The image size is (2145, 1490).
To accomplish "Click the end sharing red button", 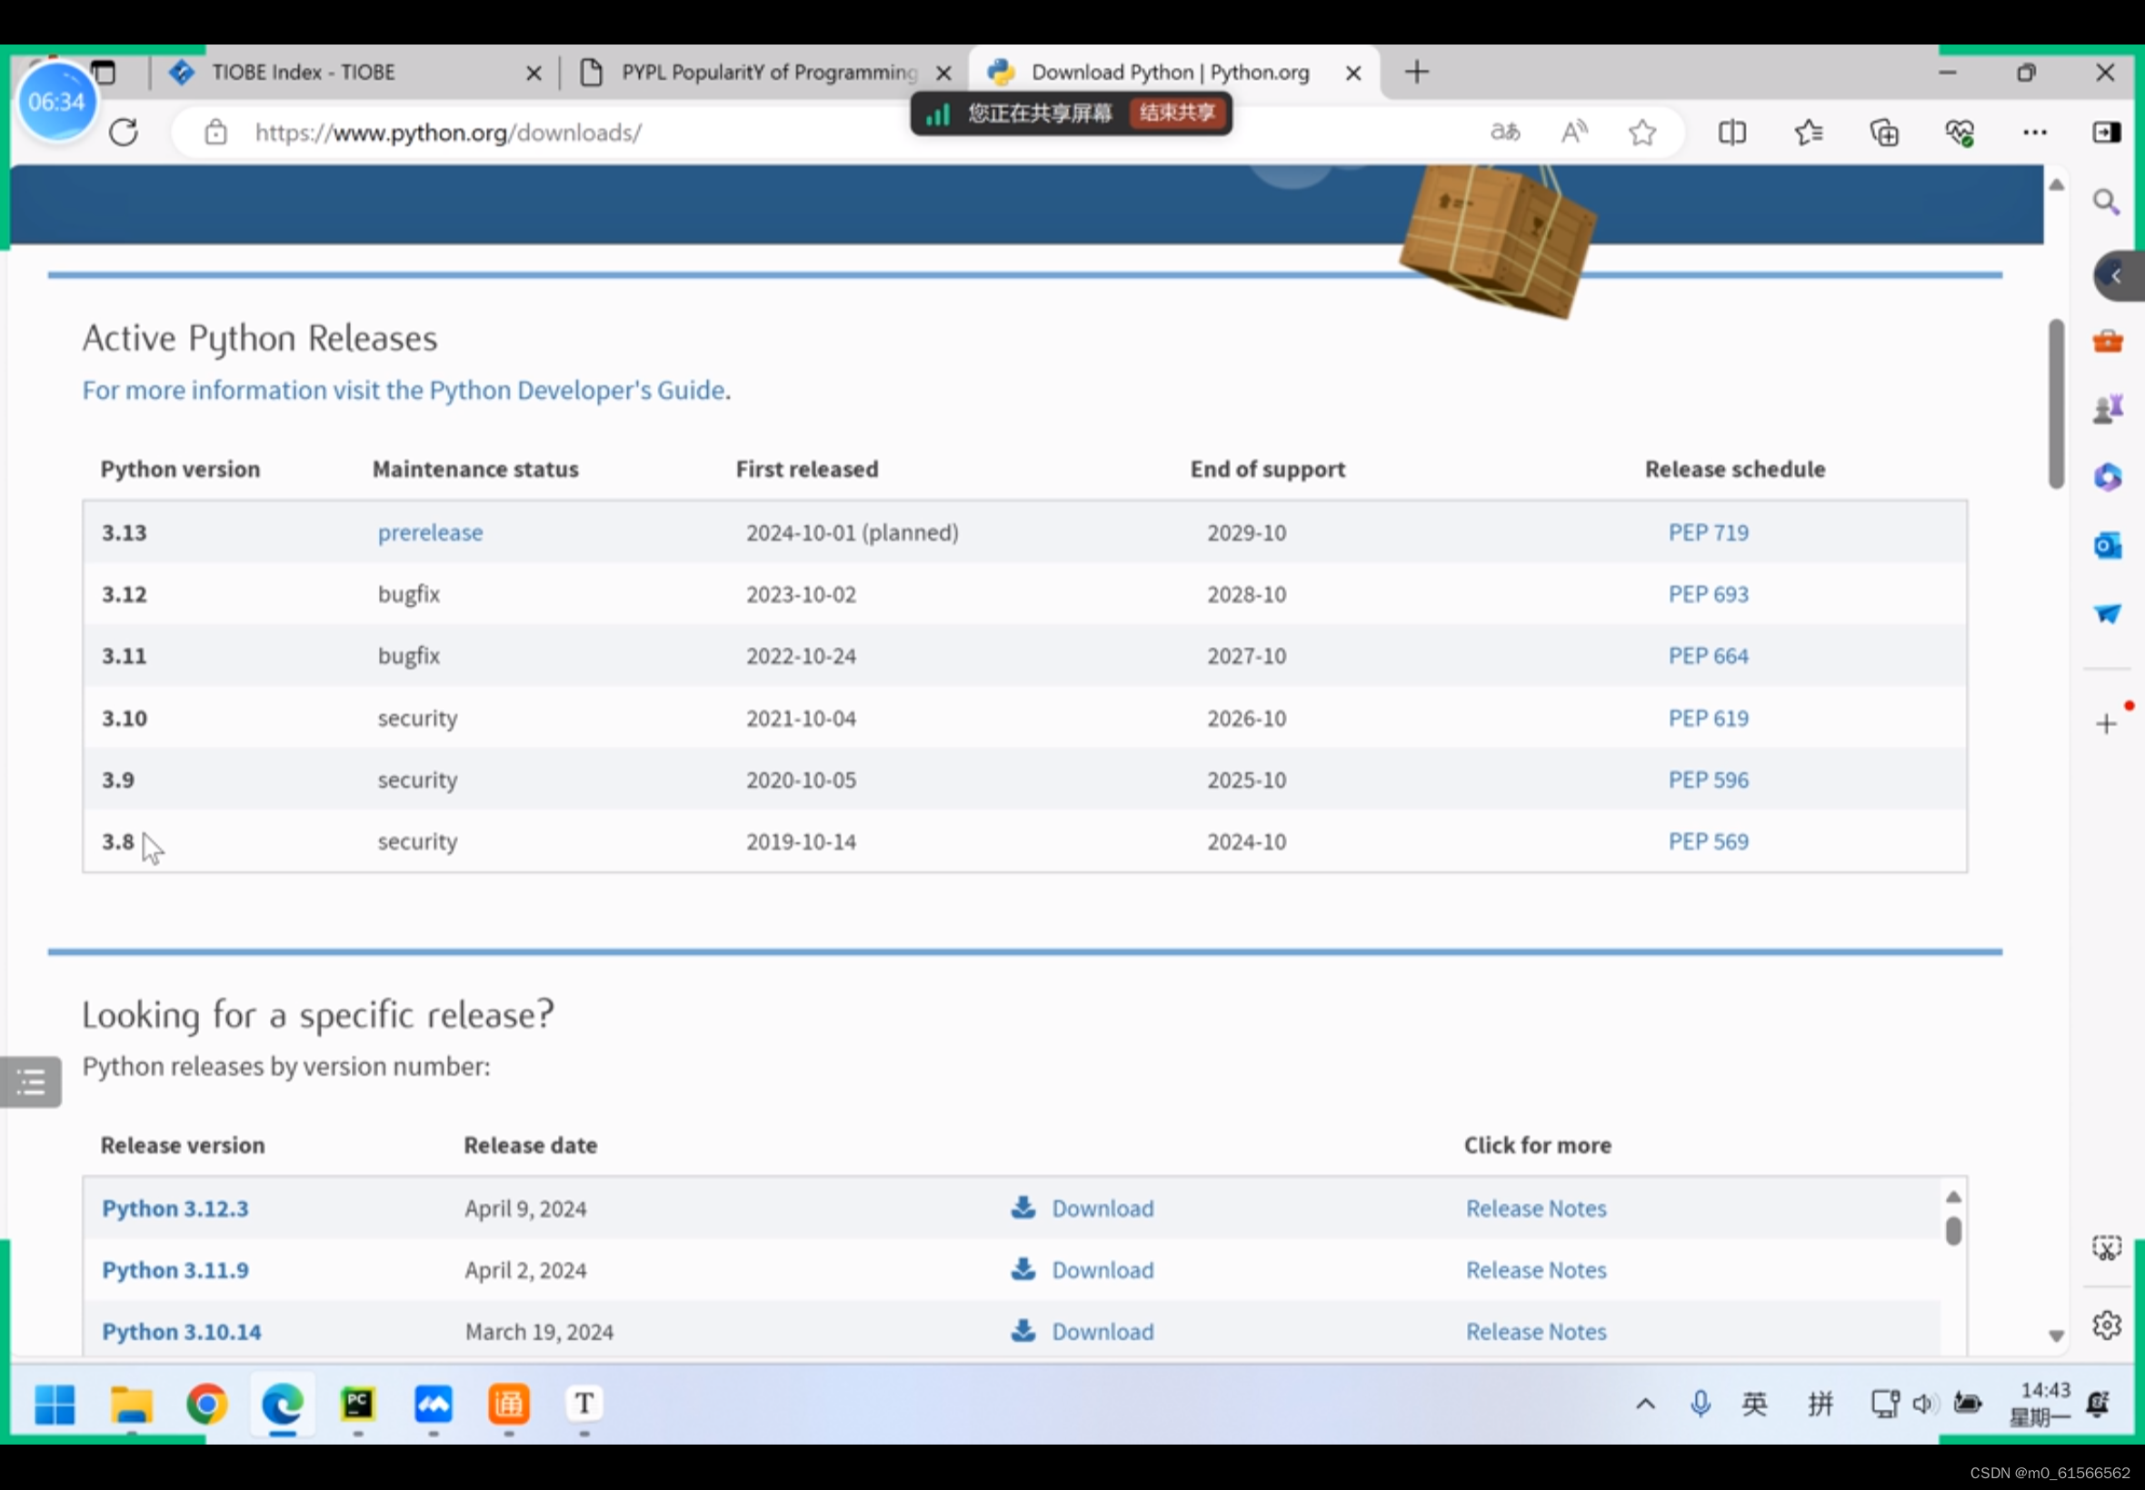I will pos(1177,113).
